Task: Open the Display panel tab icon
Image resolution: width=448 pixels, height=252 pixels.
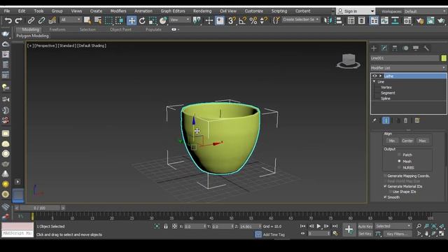Action: (x=416, y=48)
